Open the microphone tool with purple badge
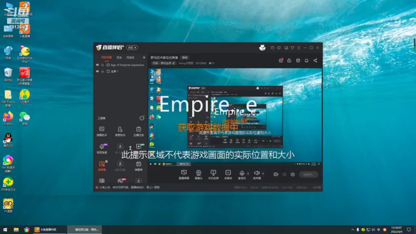 click(x=102, y=149)
